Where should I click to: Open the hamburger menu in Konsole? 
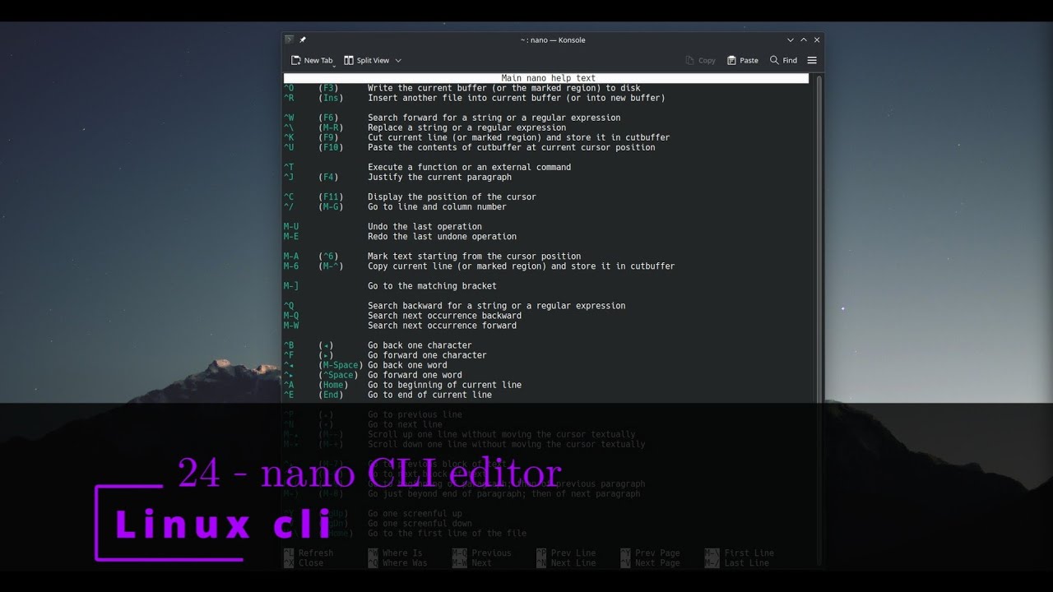(x=812, y=60)
